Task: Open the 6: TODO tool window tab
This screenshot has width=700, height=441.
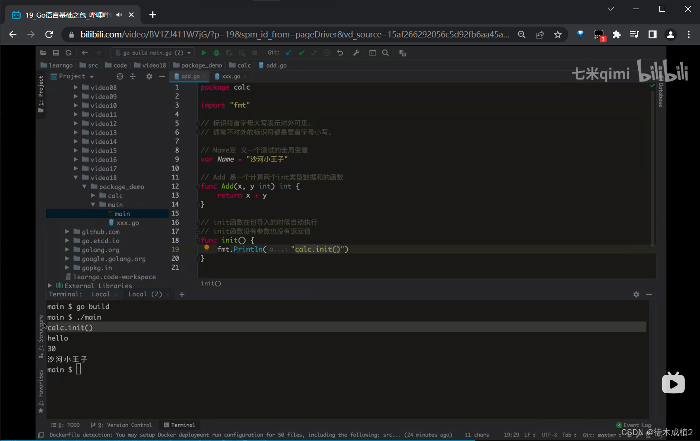Action: pyautogui.click(x=65, y=425)
